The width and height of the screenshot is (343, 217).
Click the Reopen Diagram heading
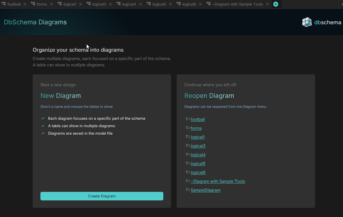point(209,96)
